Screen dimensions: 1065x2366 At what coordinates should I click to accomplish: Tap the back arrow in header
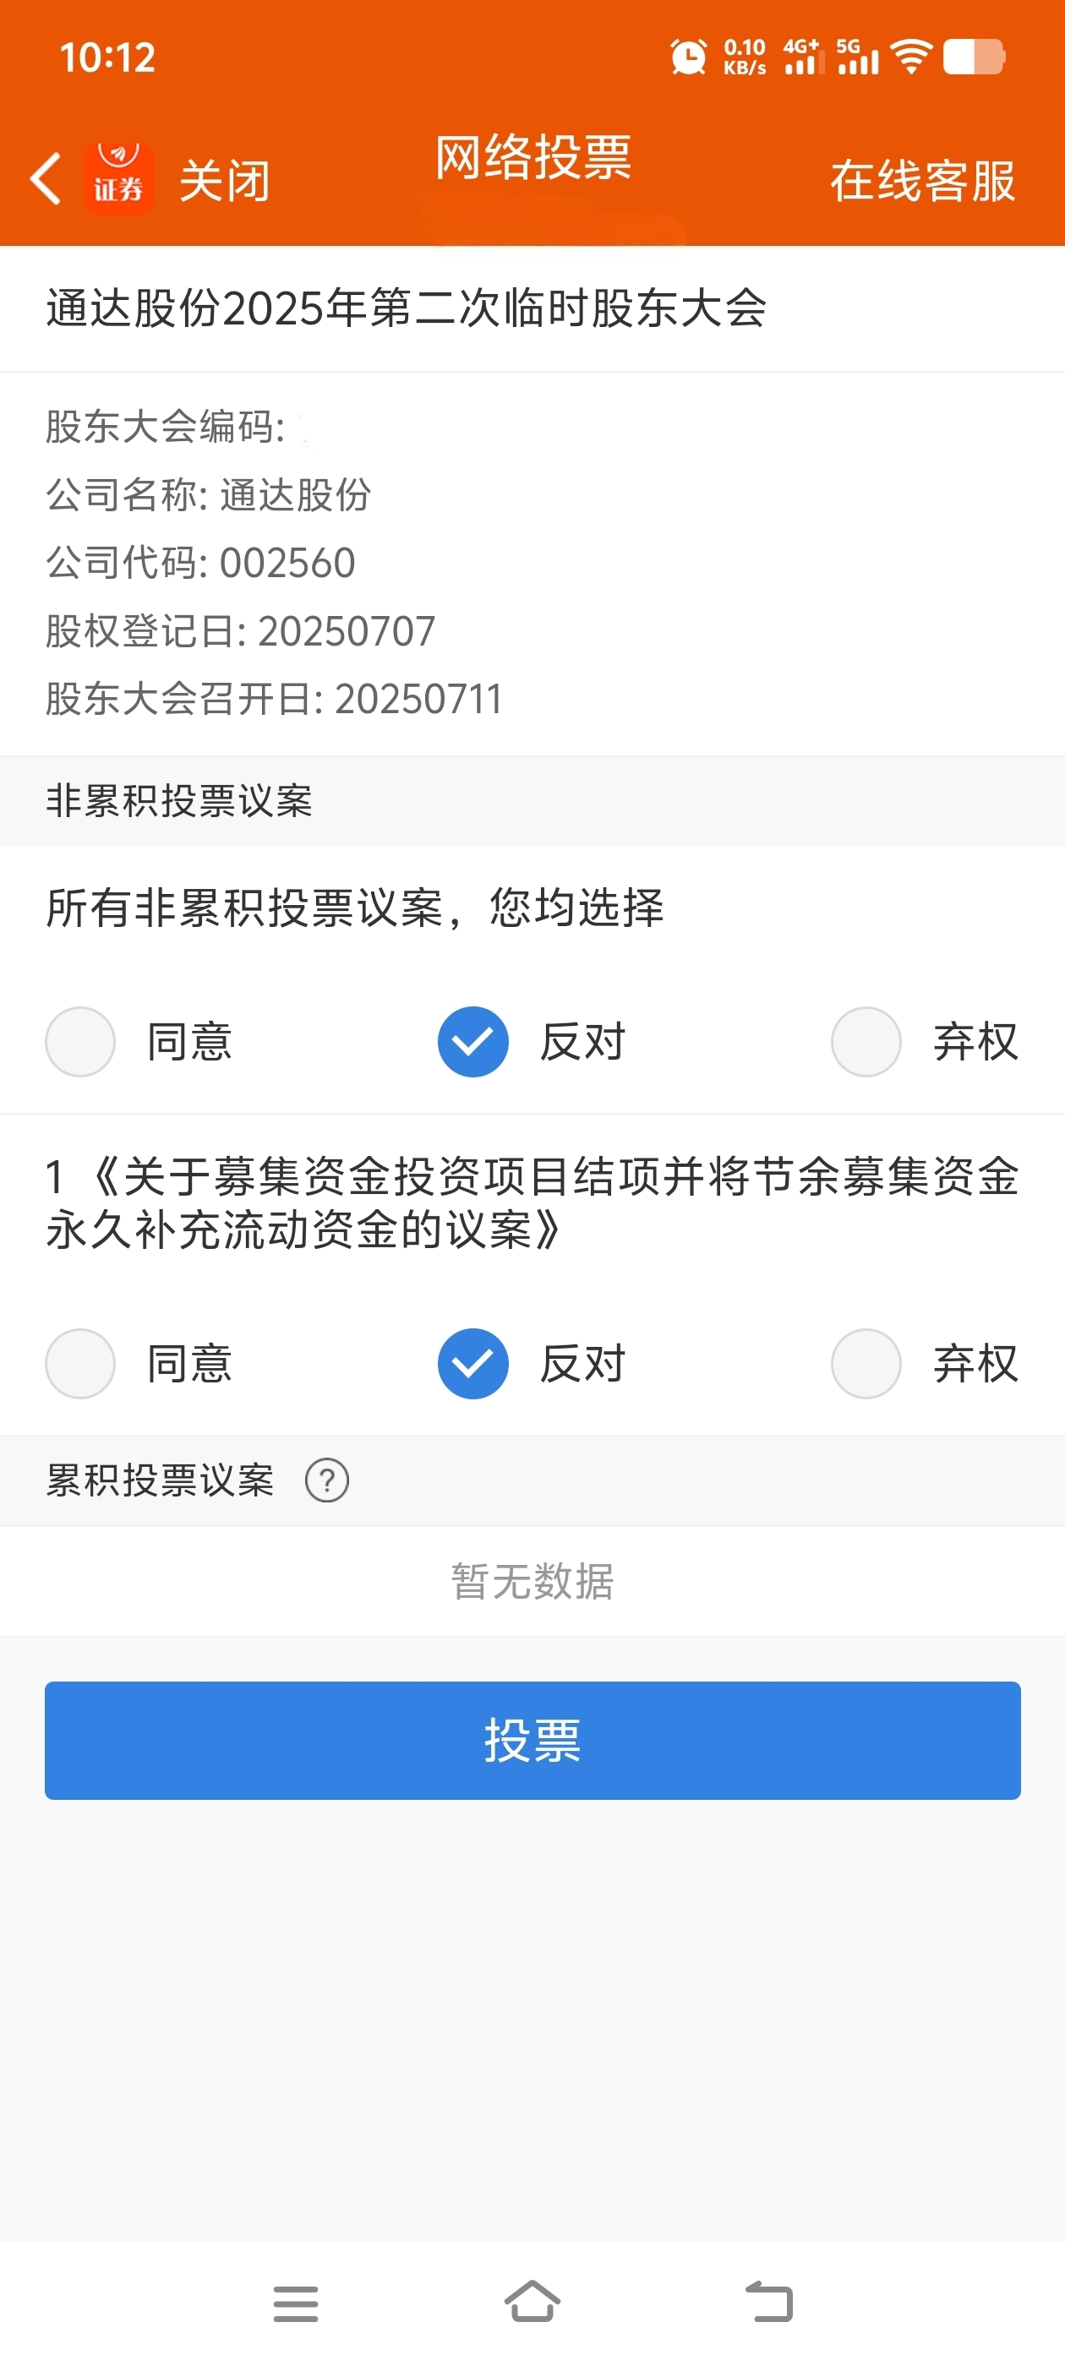46,179
